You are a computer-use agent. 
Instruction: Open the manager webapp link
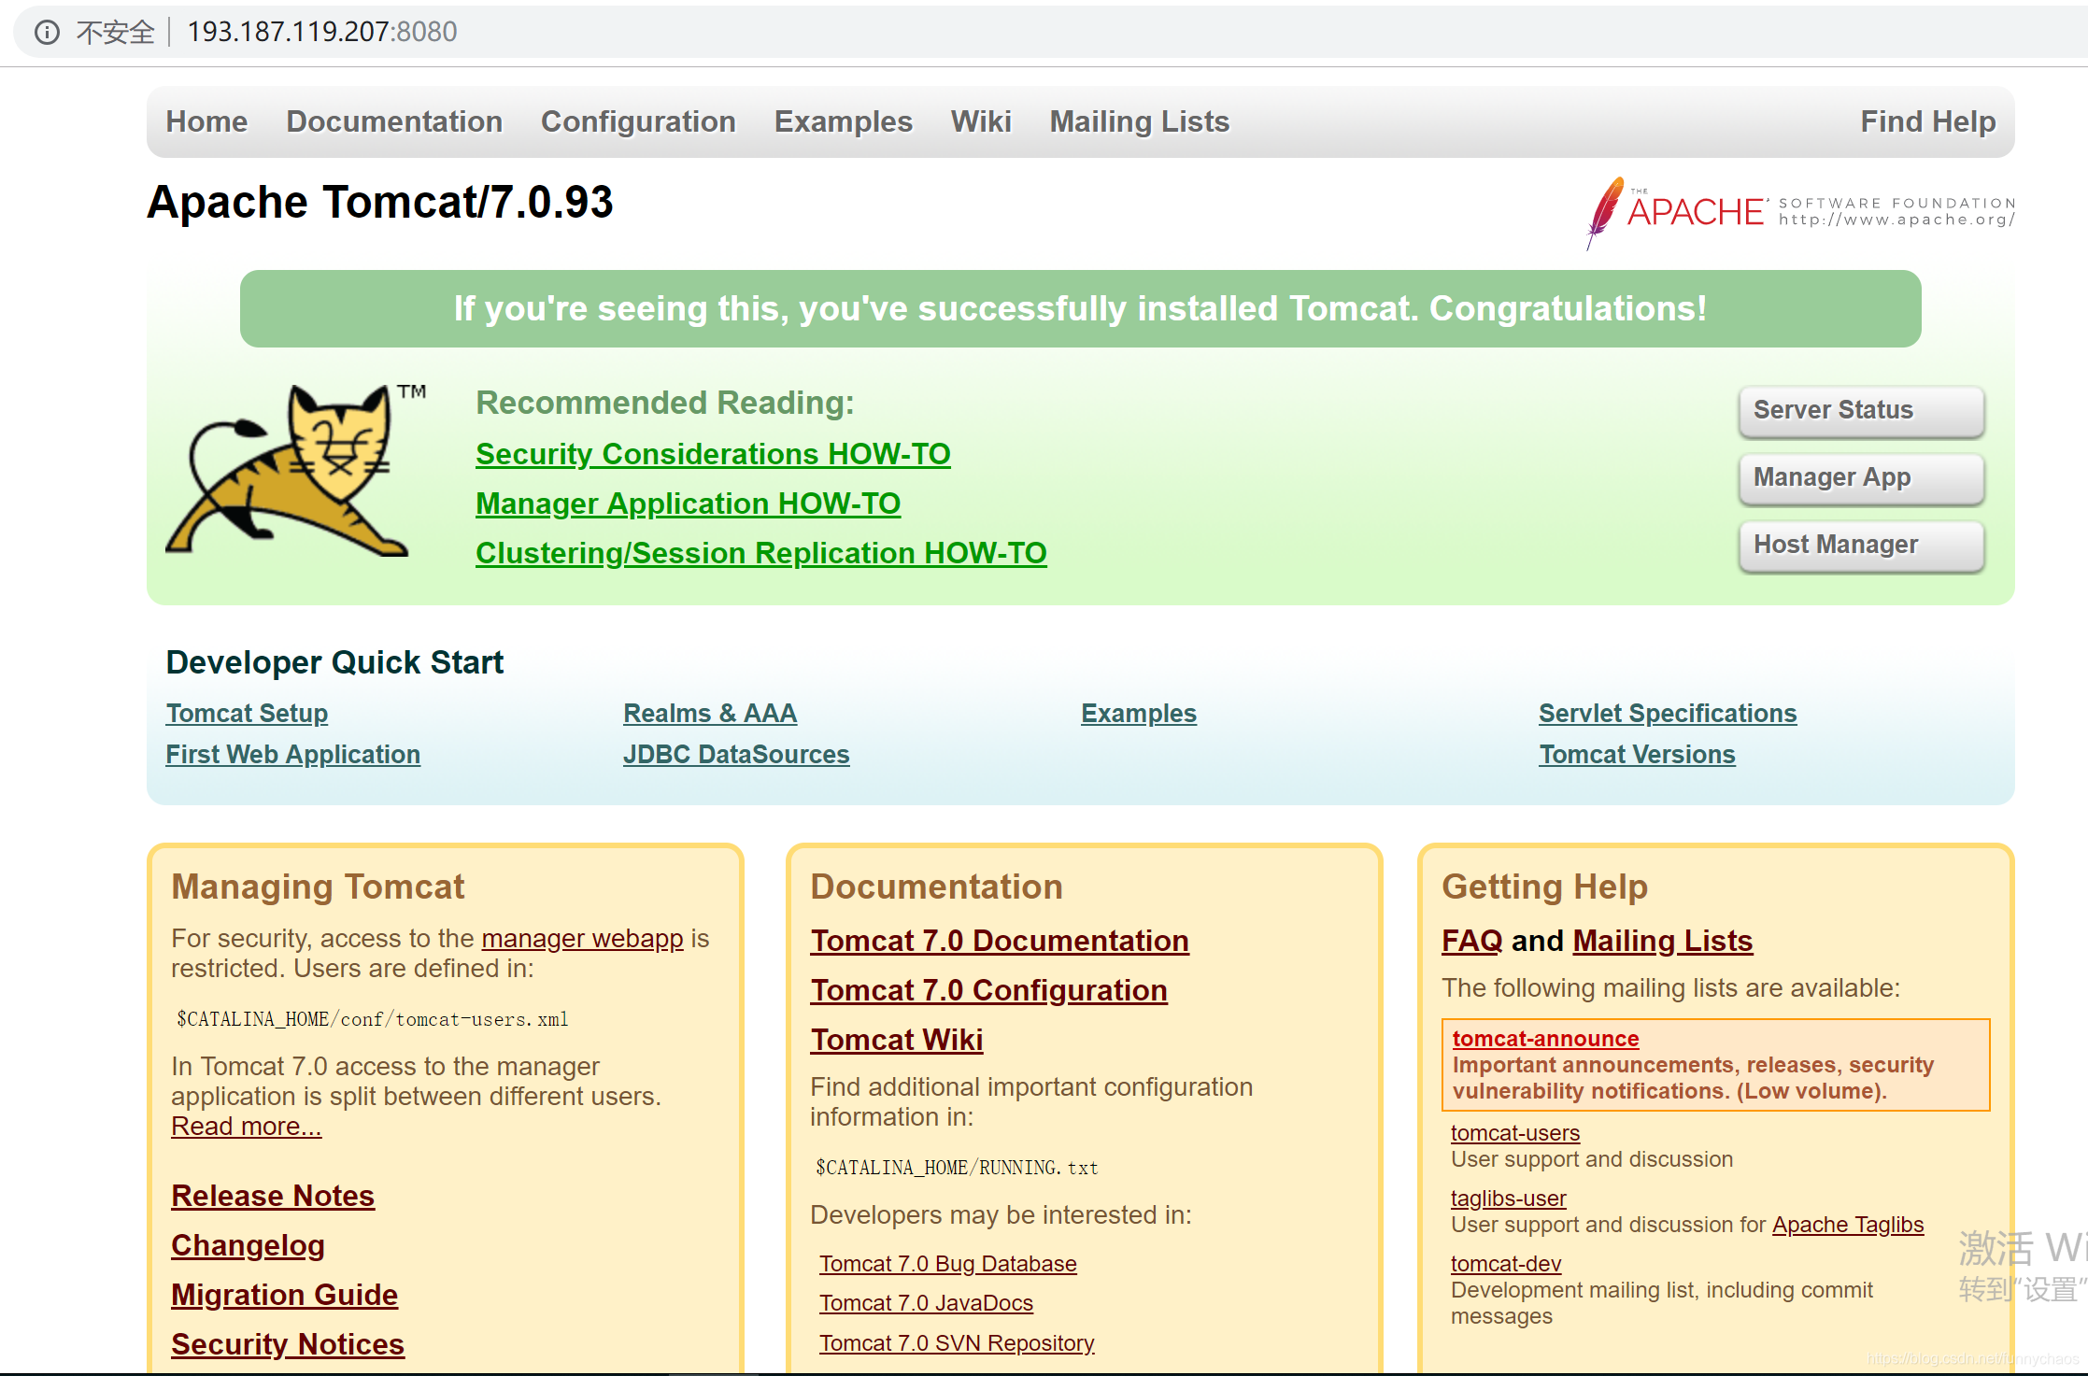582,939
